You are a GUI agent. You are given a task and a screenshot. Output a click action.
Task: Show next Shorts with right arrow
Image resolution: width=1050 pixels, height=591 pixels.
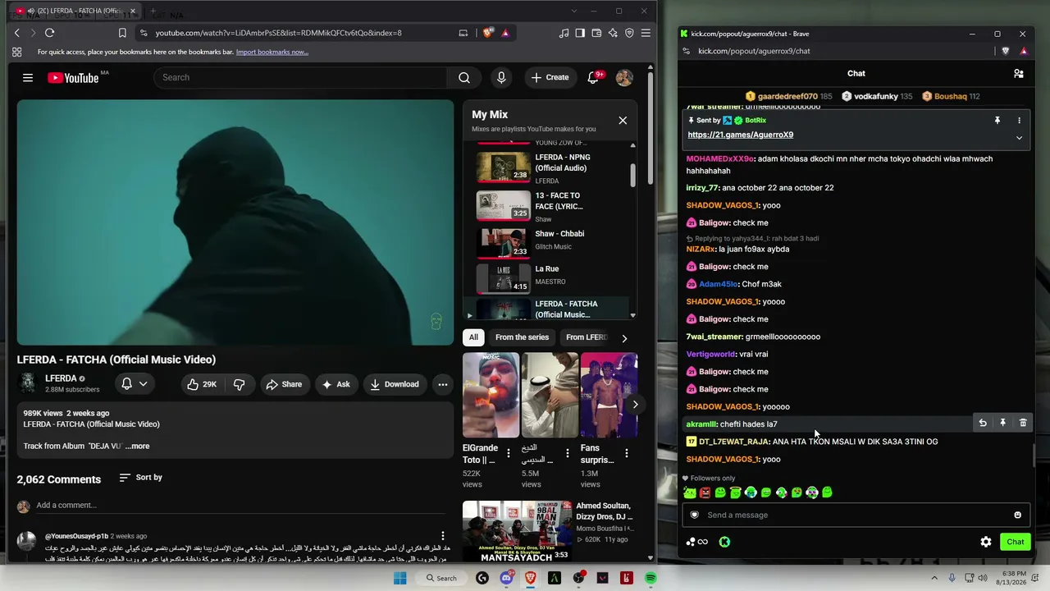click(635, 404)
